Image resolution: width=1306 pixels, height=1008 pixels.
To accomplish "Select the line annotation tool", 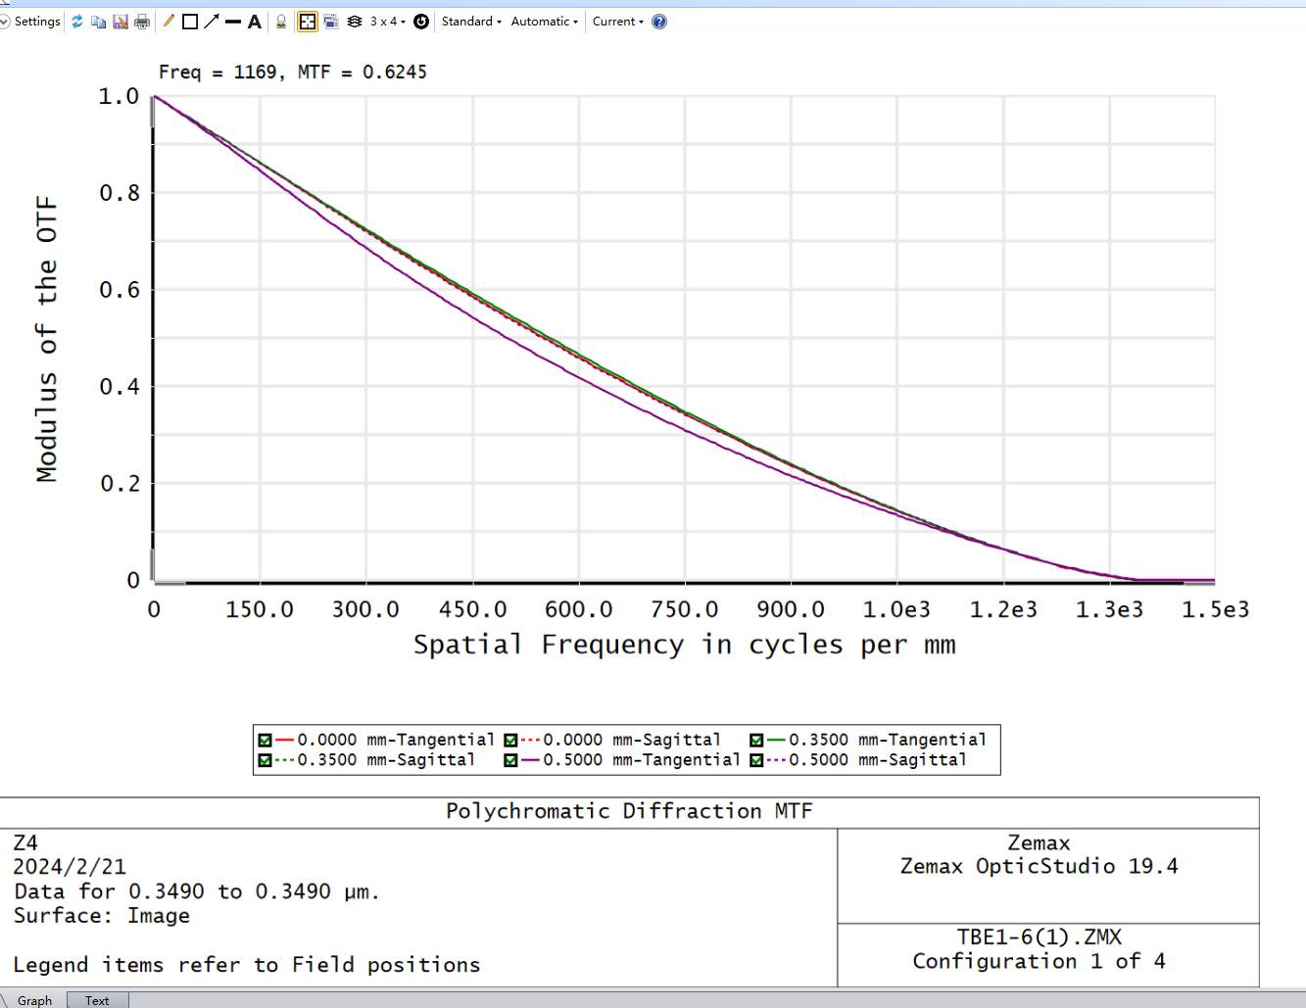I will click(x=233, y=22).
